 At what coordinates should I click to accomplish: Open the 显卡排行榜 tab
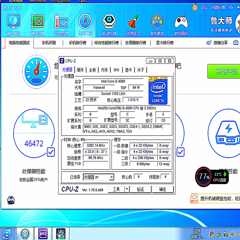[165, 43]
